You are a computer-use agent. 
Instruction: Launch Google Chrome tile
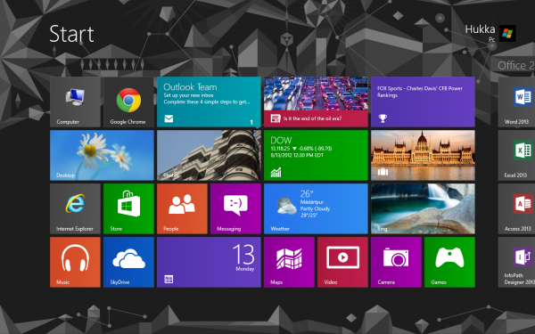[128, 102]
